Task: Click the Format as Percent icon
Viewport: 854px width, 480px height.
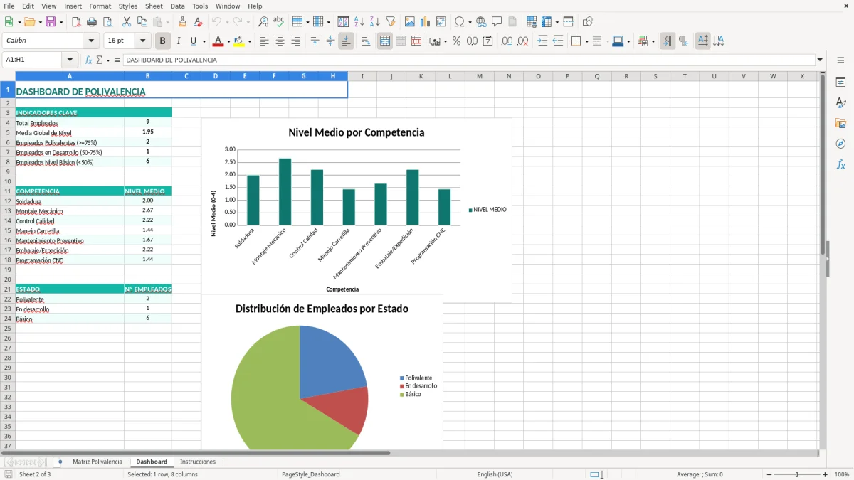Action: pos(456,41)
